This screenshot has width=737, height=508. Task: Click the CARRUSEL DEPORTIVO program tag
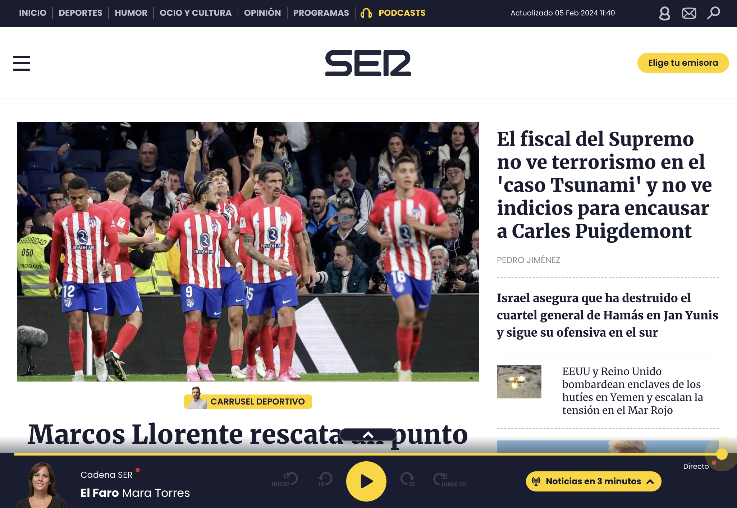(x=248, y=401)
